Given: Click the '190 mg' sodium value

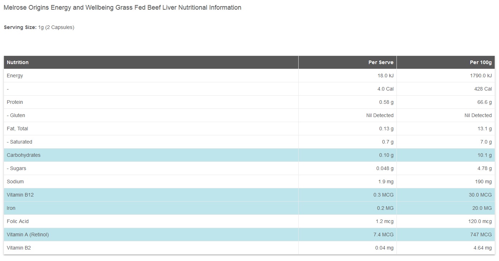Looking at the screenshot, I should pos(484,182).
